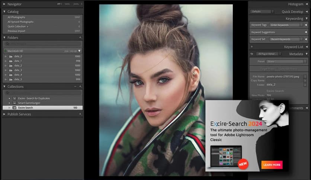The width and height of the screenshot is (311, 180).
Task: Click Smart-Sammlungen collection set icon
Action: pos(15,103)
